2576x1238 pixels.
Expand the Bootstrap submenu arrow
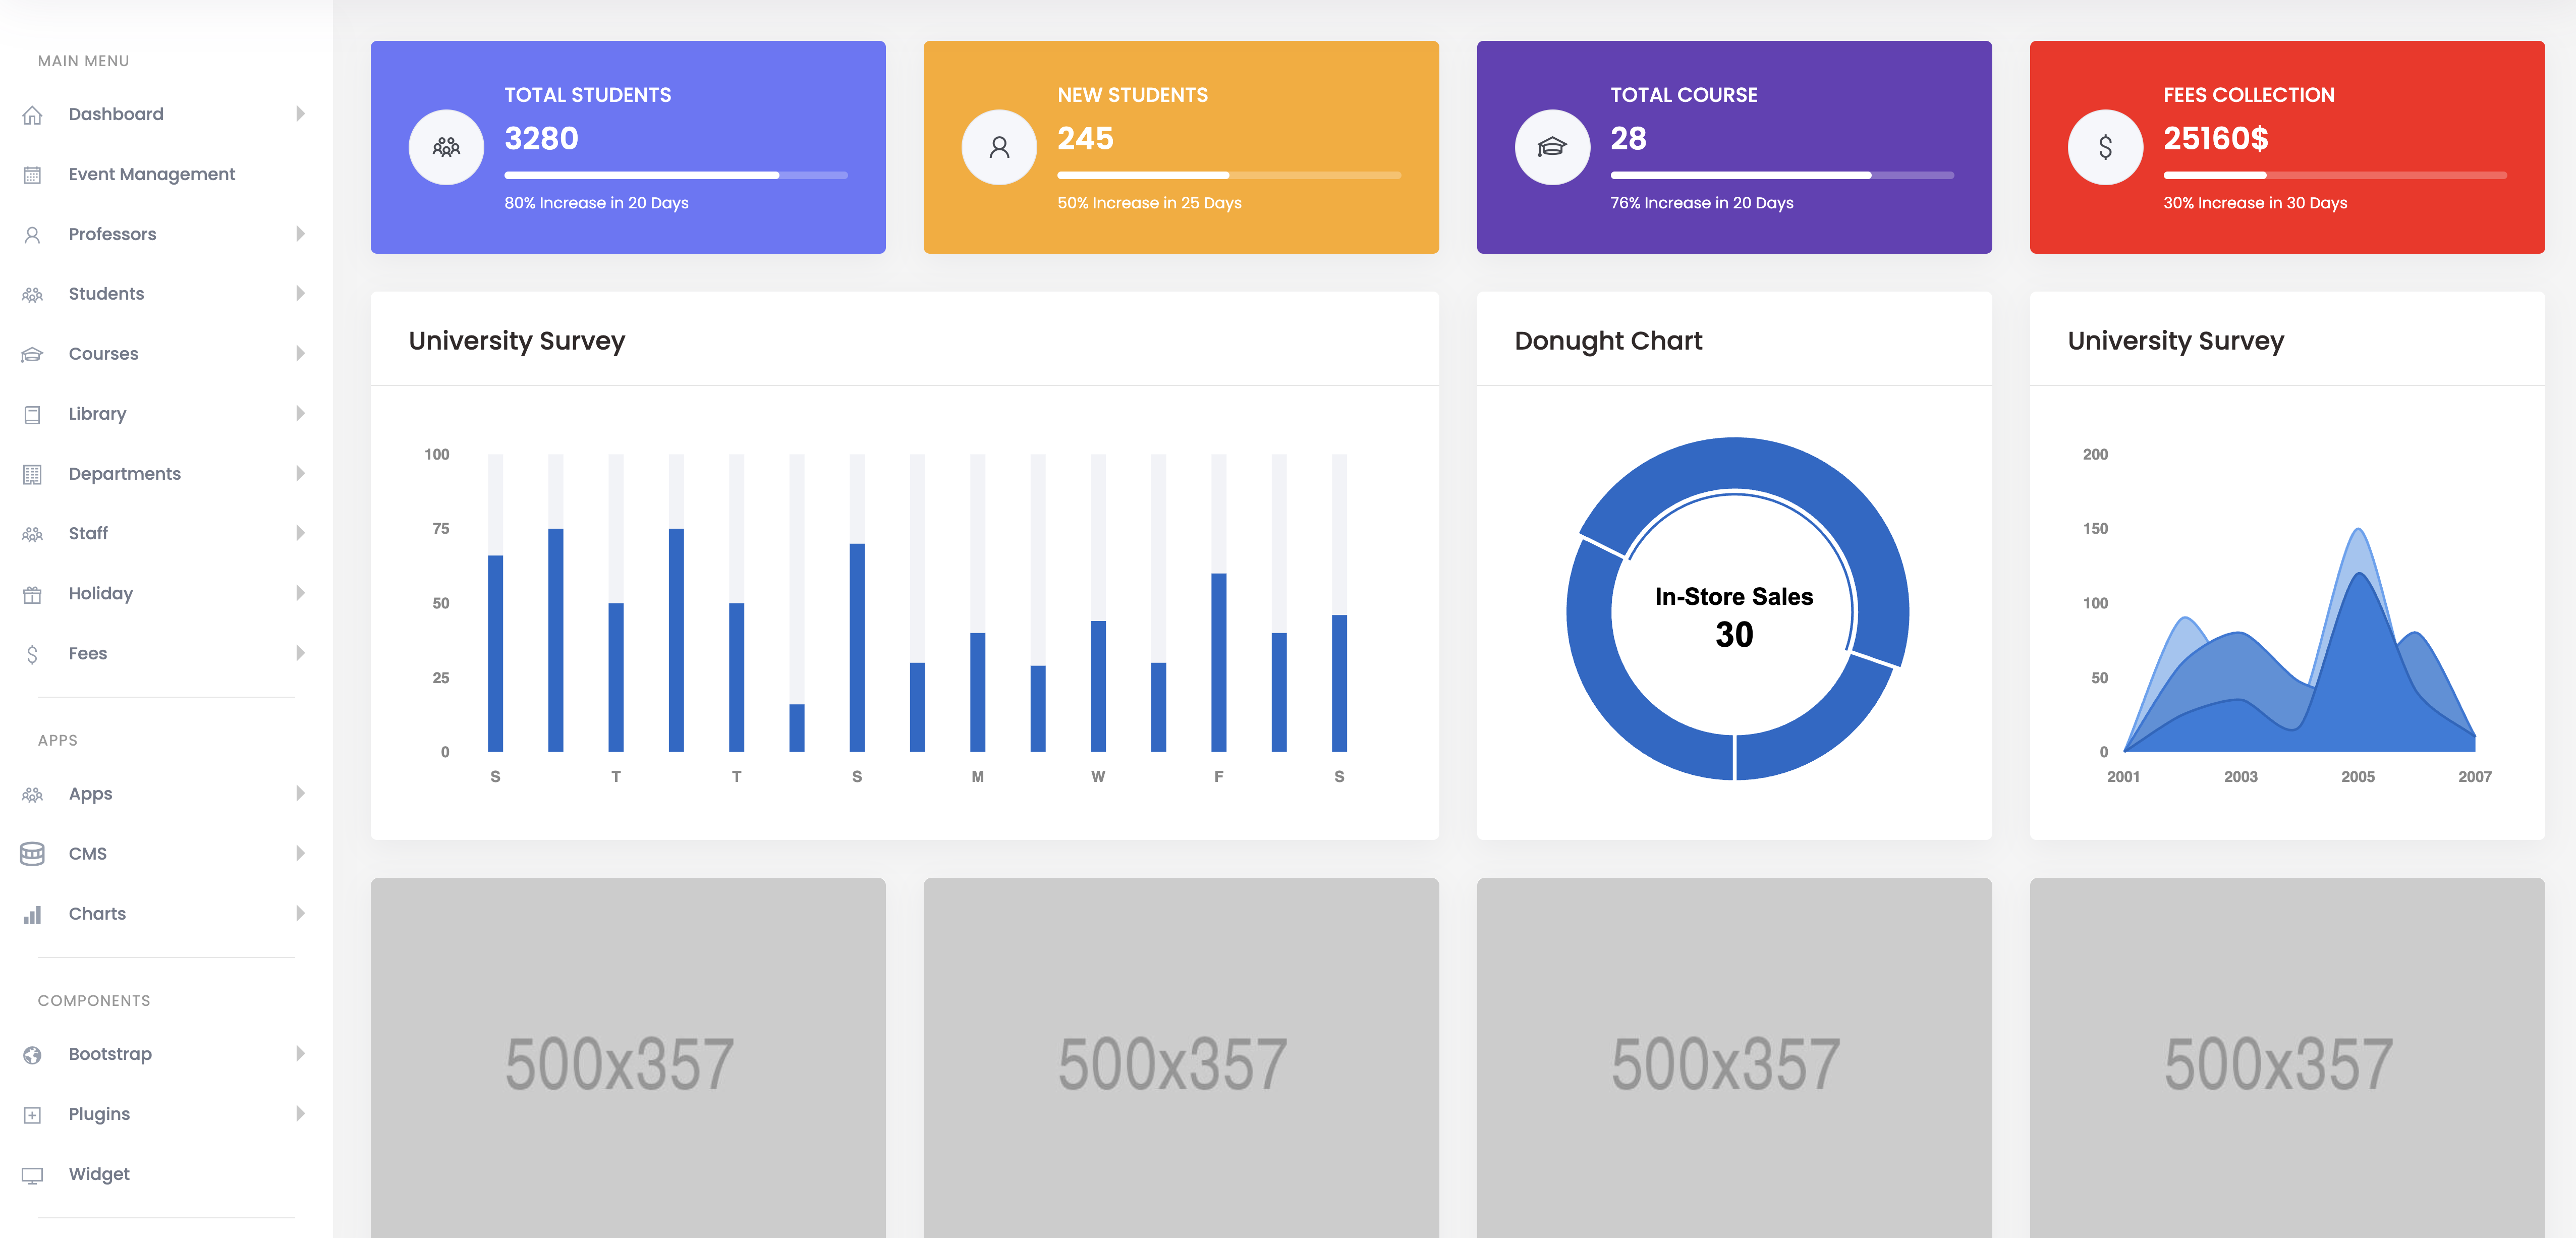coord(300,1053)
